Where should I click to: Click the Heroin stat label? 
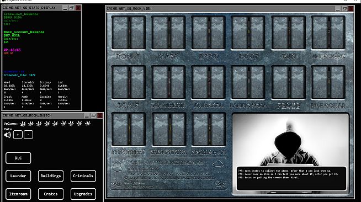pyautogui.click(x=62, y=97)
